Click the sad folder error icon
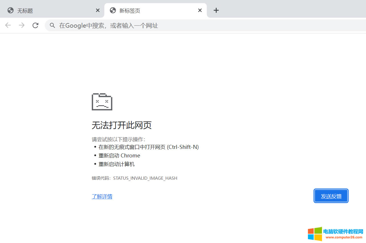 pos(102,102)
